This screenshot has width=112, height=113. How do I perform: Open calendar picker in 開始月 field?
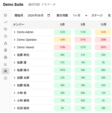pos(49,16)
